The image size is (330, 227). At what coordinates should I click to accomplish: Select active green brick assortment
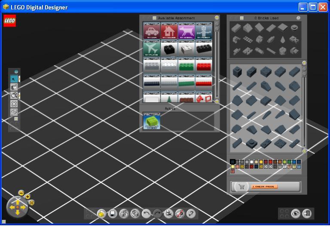(152, 121)
